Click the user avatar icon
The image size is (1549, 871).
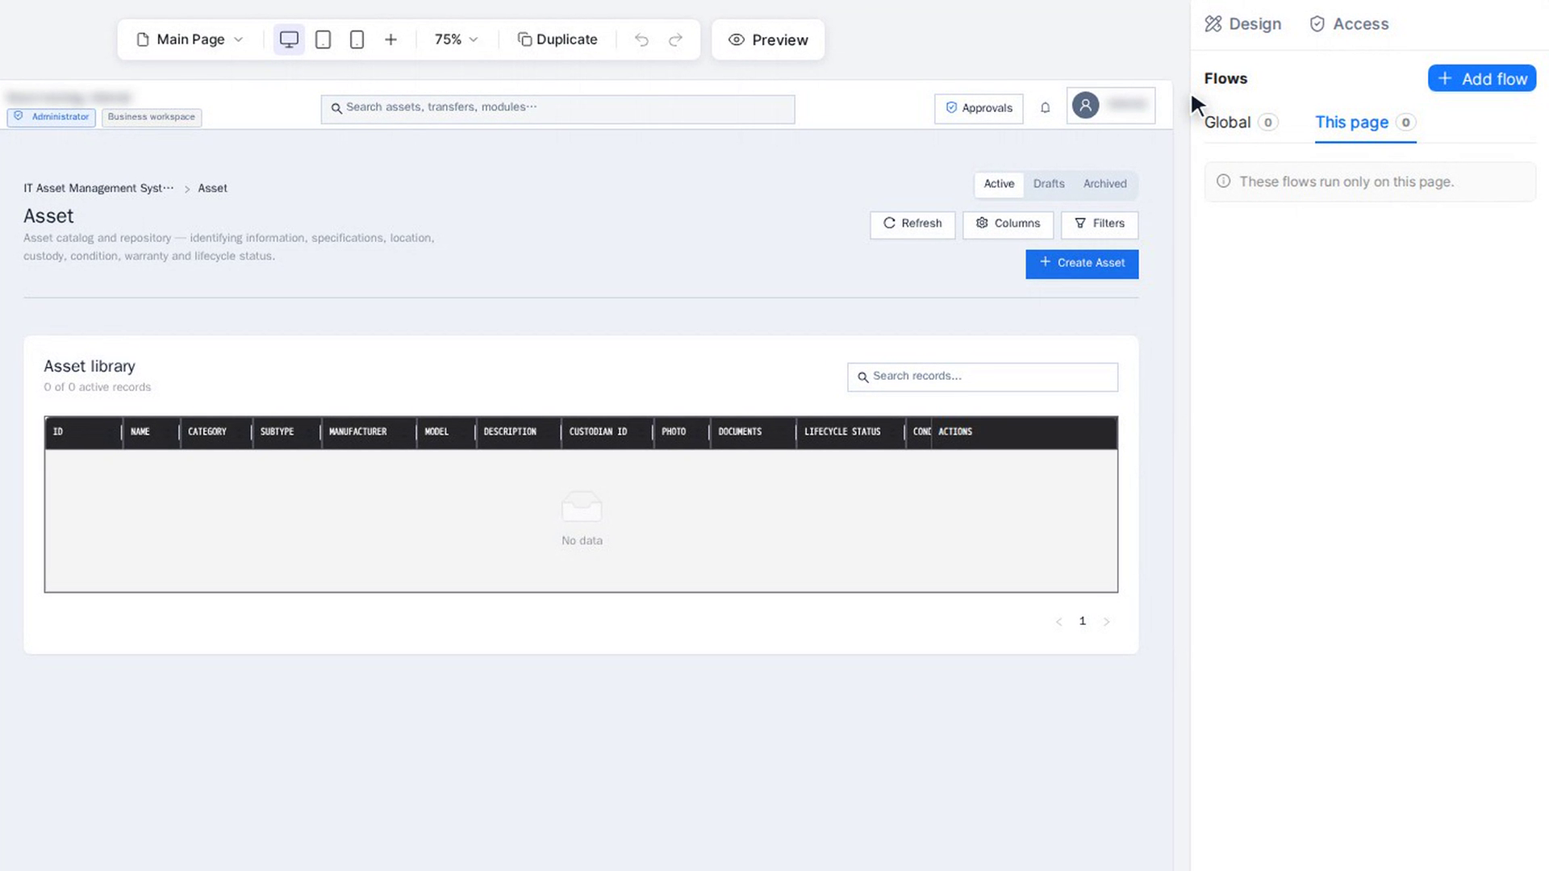1085,105
